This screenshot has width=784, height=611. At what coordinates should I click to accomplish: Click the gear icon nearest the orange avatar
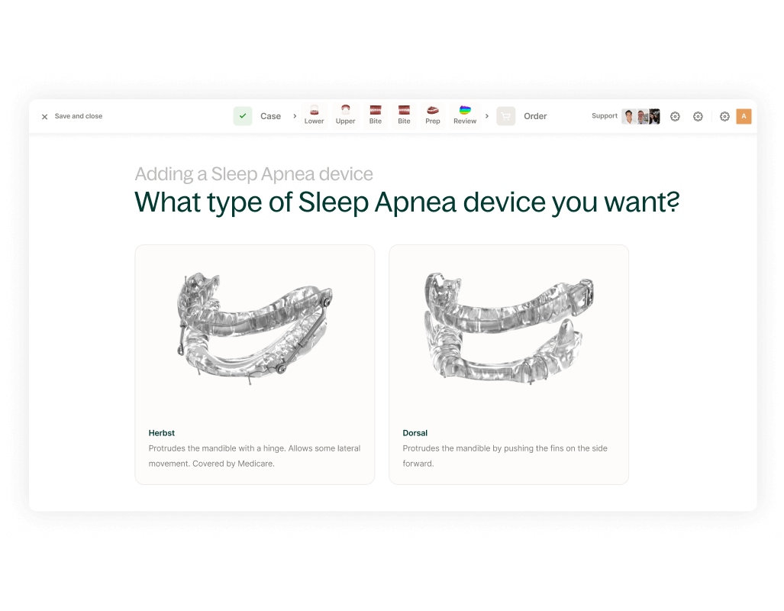tap(724, 116)
